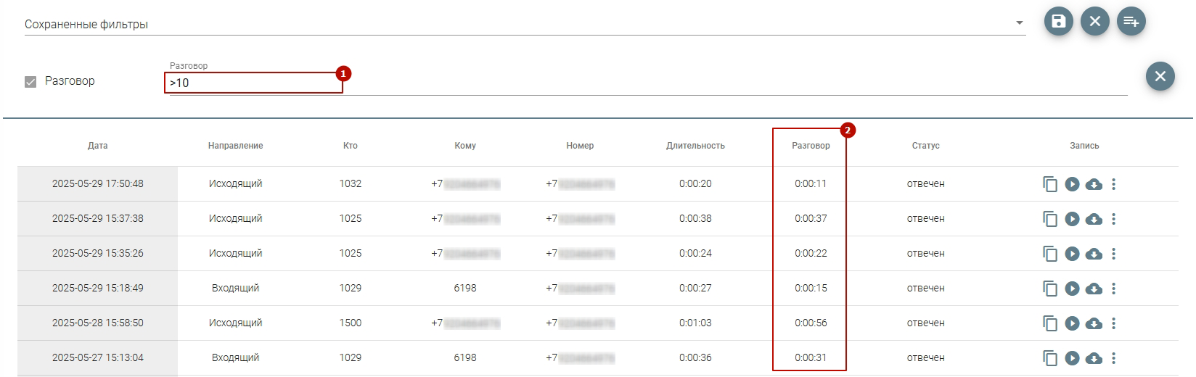Copy record link for 15:35:26 call
Screen dimensions: 1196x377
(x=1049, y=254)
